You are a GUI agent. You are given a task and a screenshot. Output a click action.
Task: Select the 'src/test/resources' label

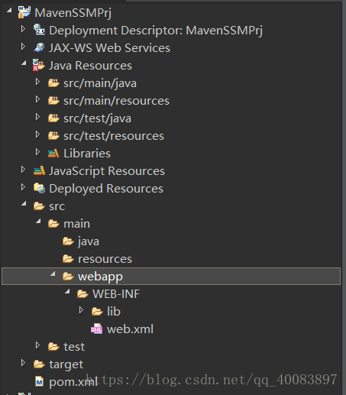[114, 136]
